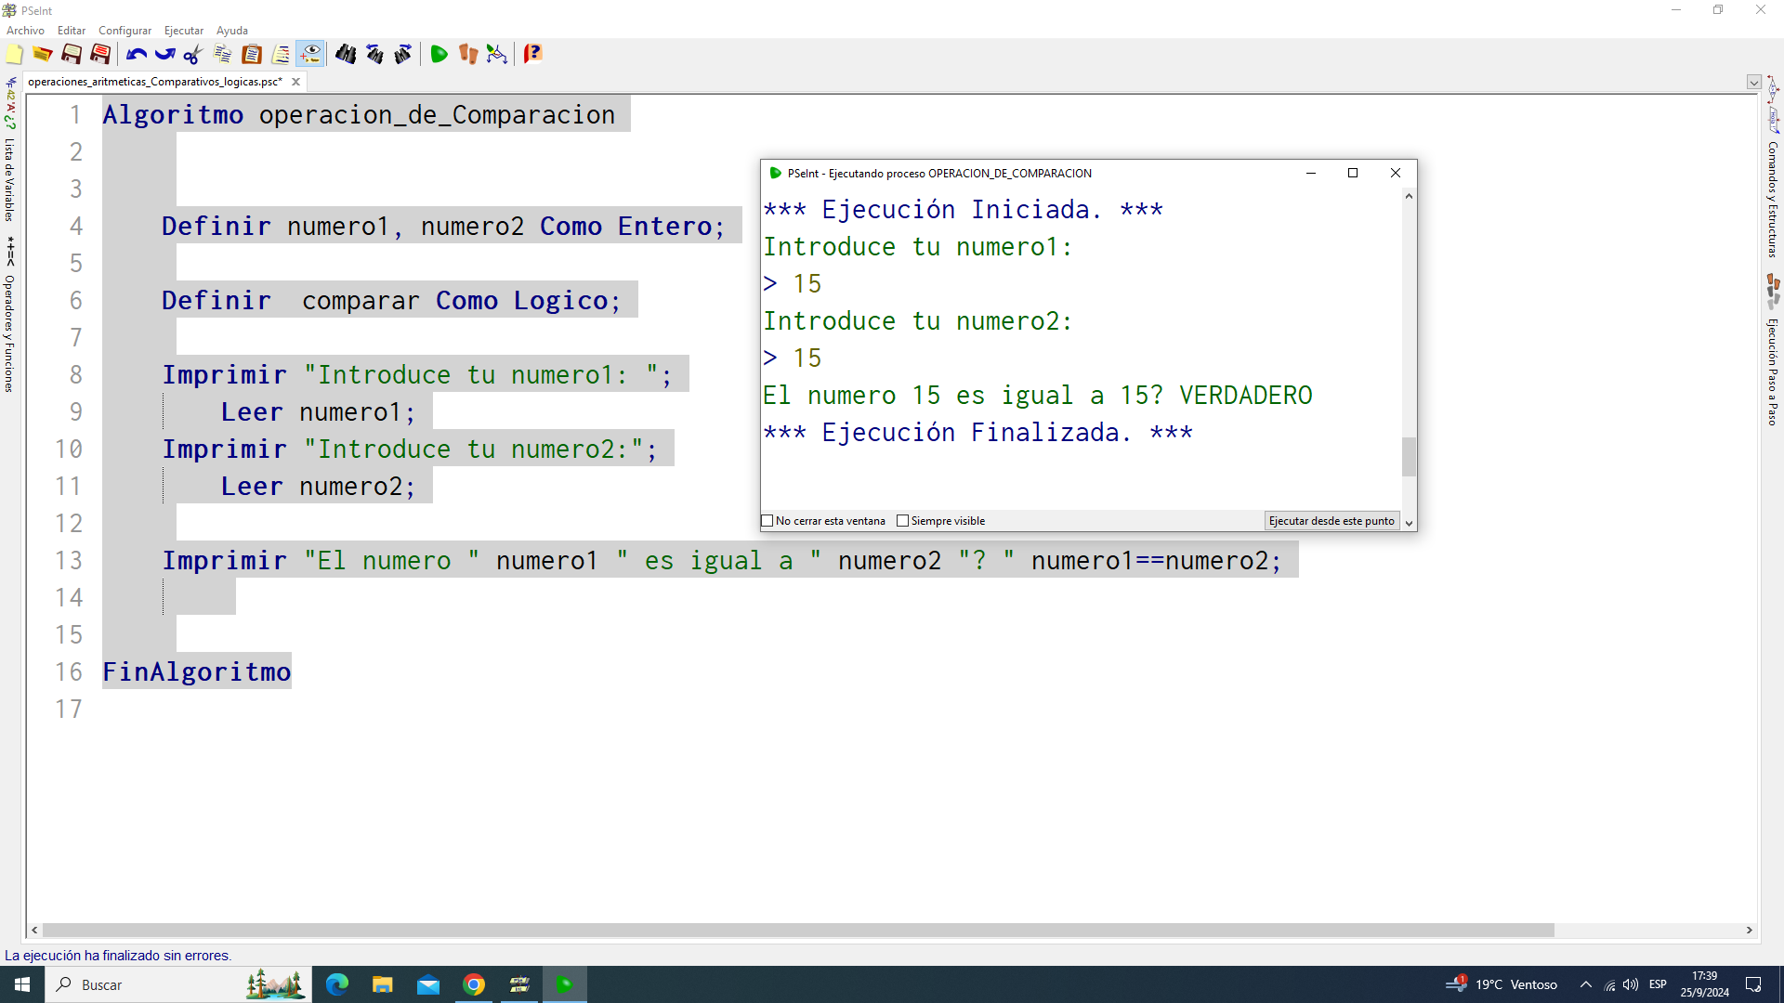Screen dimensions: 1784x1003
Task: Check the 'Siempre visible' option
Action: click(x=902, y=521)
